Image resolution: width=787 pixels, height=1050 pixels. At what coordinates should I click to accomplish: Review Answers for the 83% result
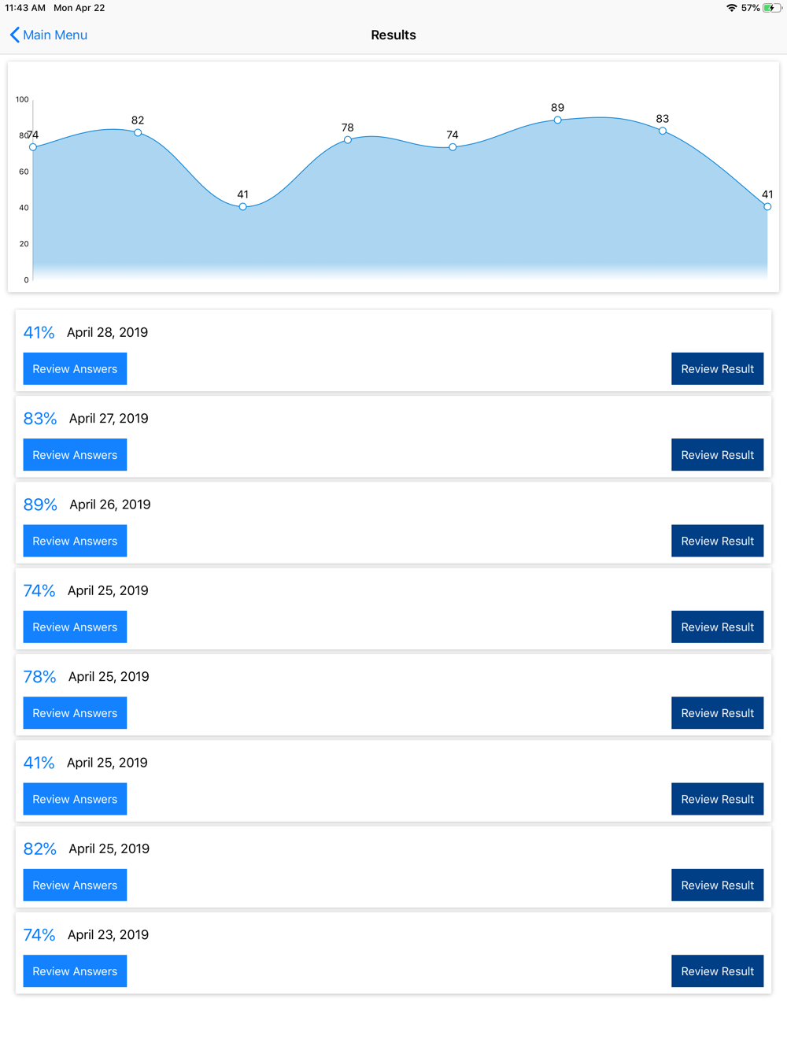point(75,455)
